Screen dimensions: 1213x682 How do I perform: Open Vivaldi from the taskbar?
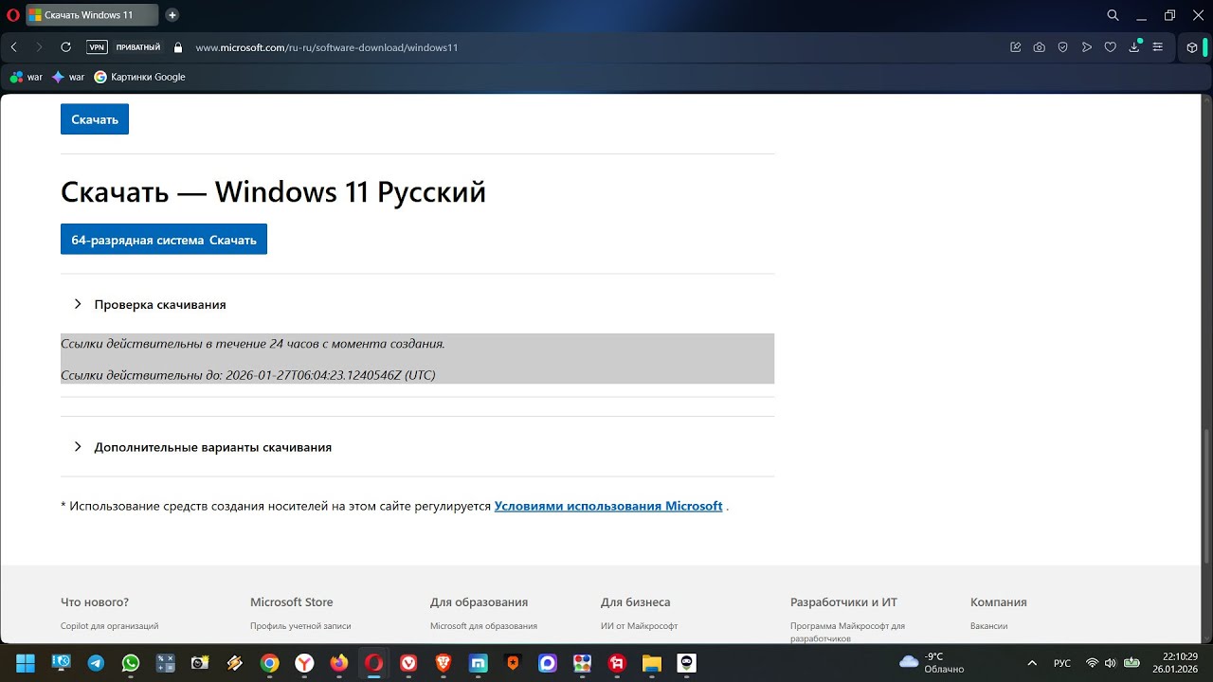pos(408,663)
